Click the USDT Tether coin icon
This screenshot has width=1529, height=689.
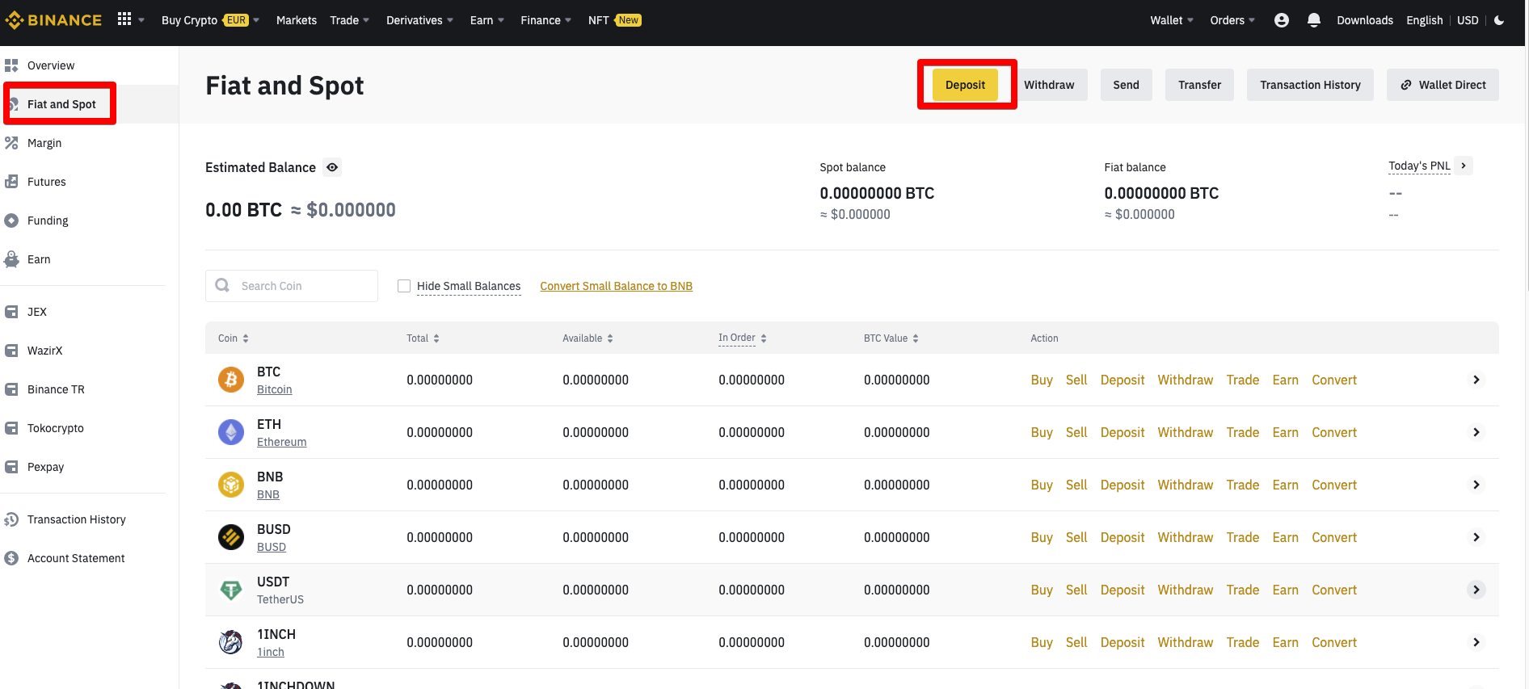click(231, 590)
